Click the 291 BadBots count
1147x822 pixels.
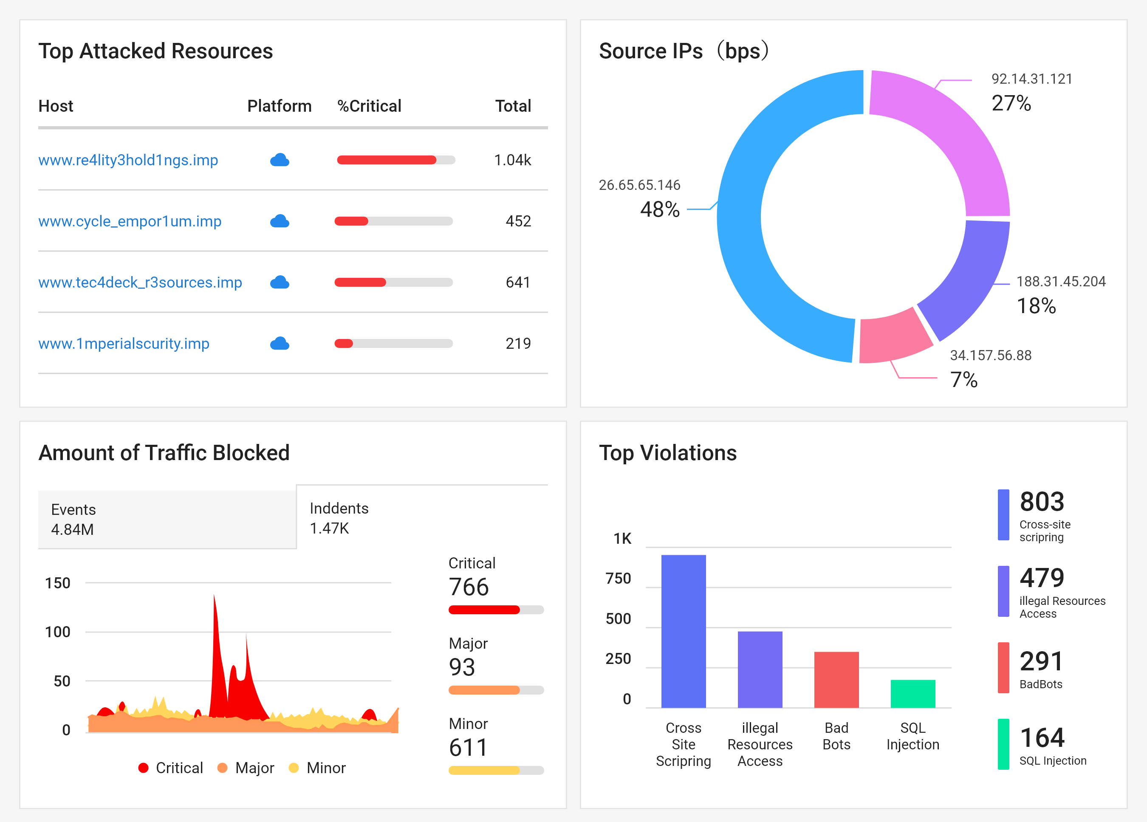pyautogui.click(x=1042, y=661)
